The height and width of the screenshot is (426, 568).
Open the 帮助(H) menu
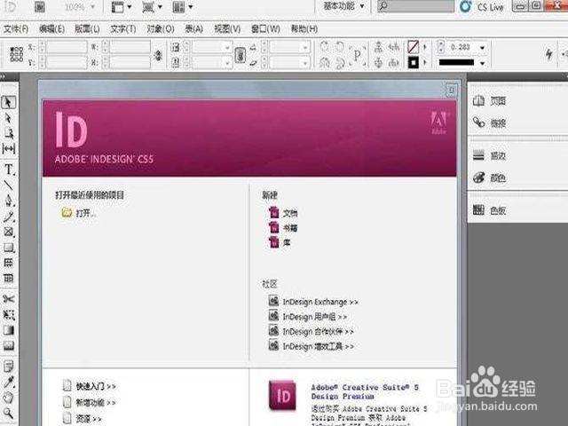(x=304, y=29)
